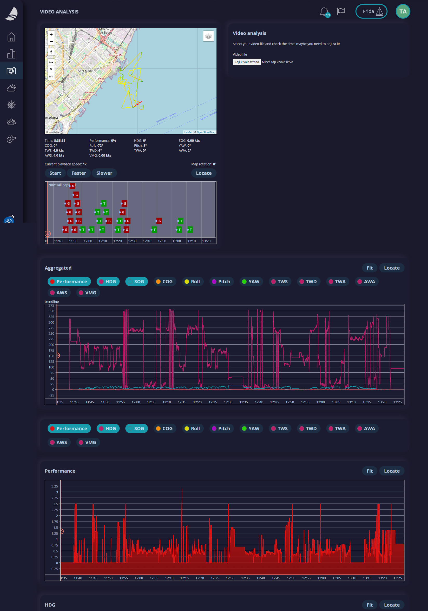Click the flag icon in top header
The height and width of the screenshot is (611, 428).
click(341, 11)
